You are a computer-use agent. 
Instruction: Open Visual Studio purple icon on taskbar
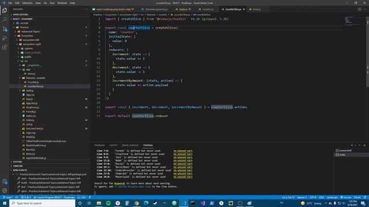point(202,203)
